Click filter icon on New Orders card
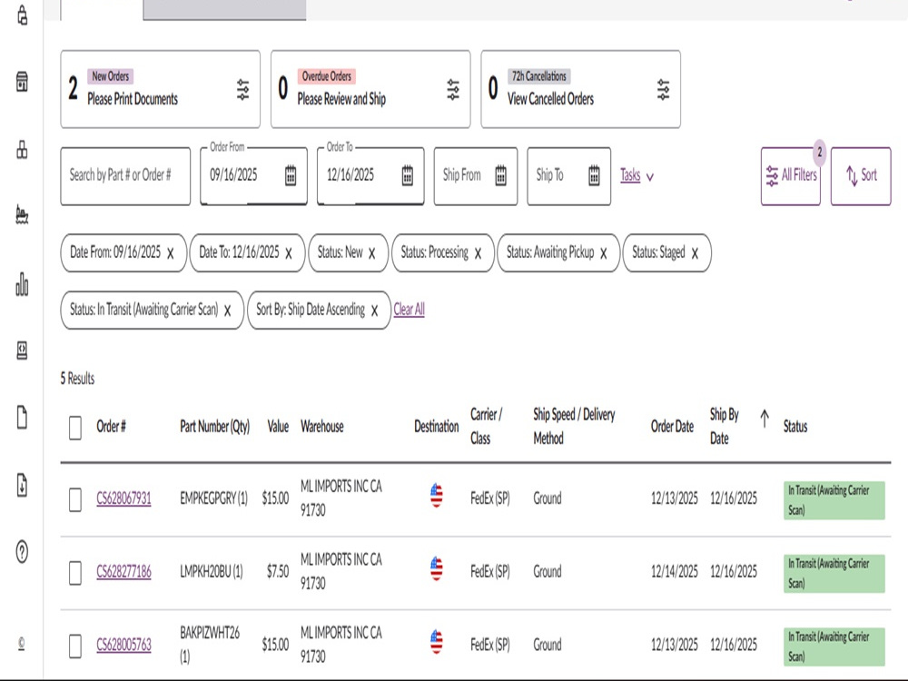Screen dimensions: 908x681 coord(242,90)
